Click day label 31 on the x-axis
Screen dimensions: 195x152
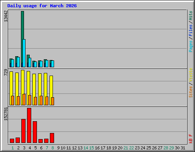click(183, 148)
